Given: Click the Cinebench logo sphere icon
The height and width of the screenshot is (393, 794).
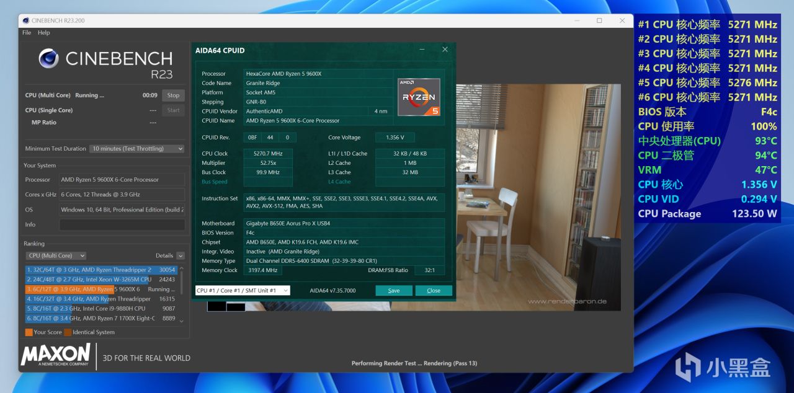Looking at the screenshot, I should [48, 59].
